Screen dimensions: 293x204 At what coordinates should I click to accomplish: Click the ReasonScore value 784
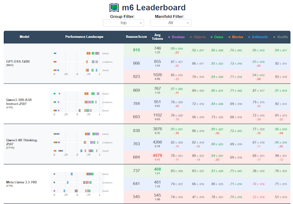[x=136, y=103]
